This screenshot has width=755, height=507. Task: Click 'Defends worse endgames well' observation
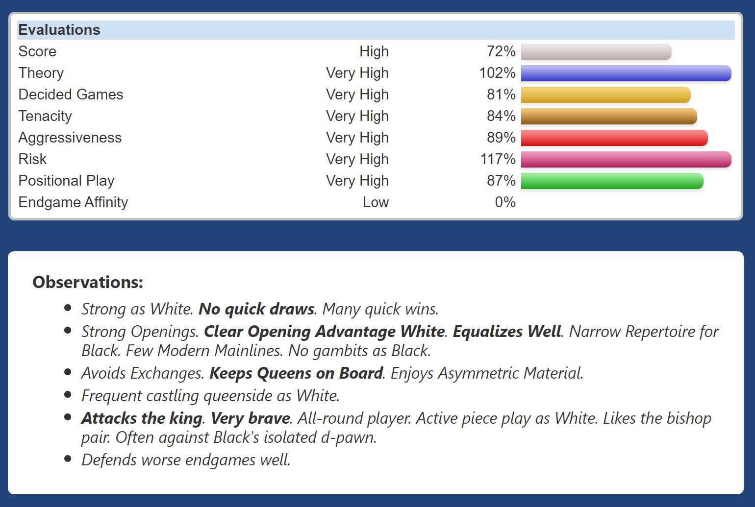click(x=186, y=460)
